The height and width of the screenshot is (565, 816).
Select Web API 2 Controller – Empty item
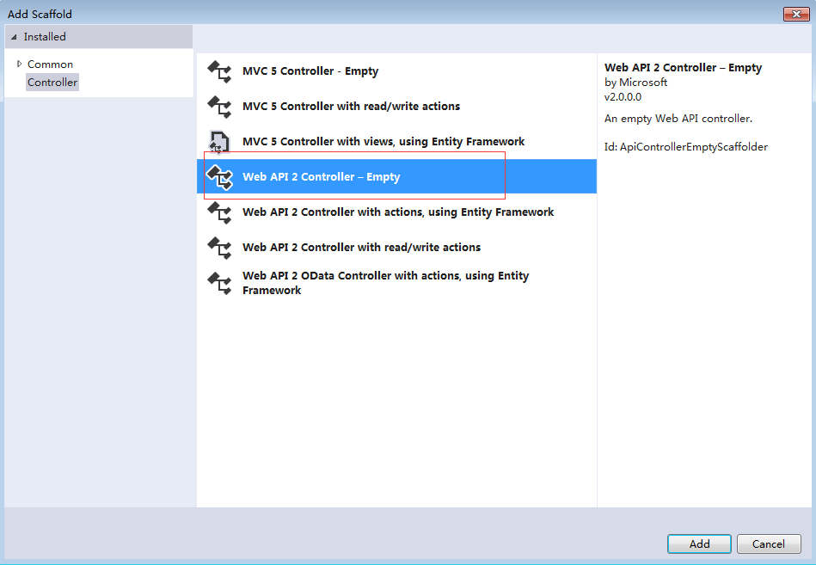396,176
